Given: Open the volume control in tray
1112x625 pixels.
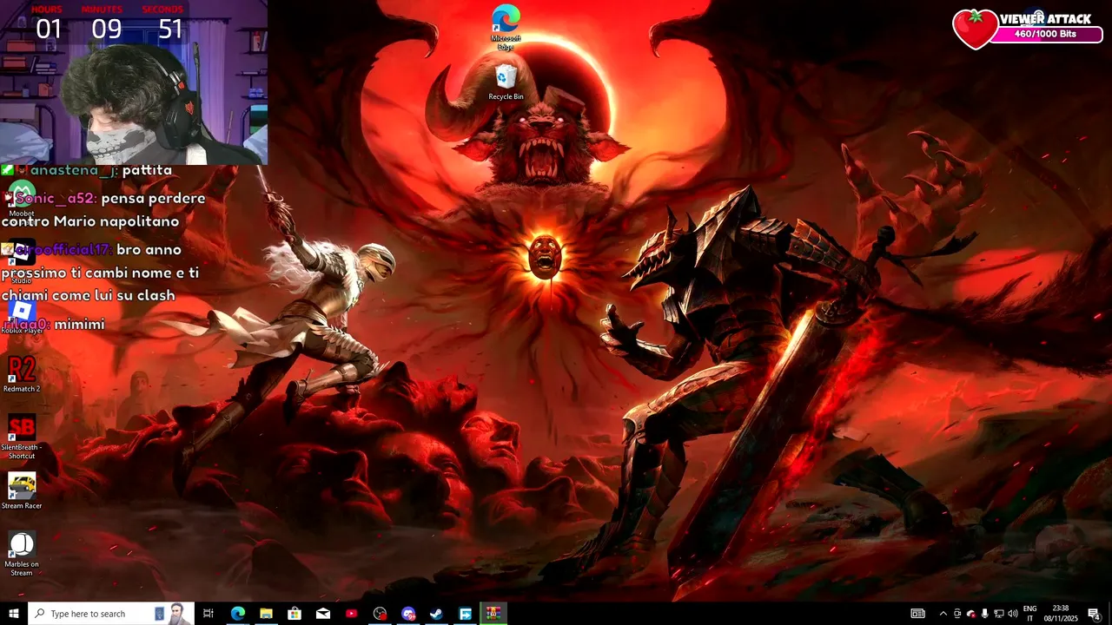Looking at the screenshot, I should 1012,614.
